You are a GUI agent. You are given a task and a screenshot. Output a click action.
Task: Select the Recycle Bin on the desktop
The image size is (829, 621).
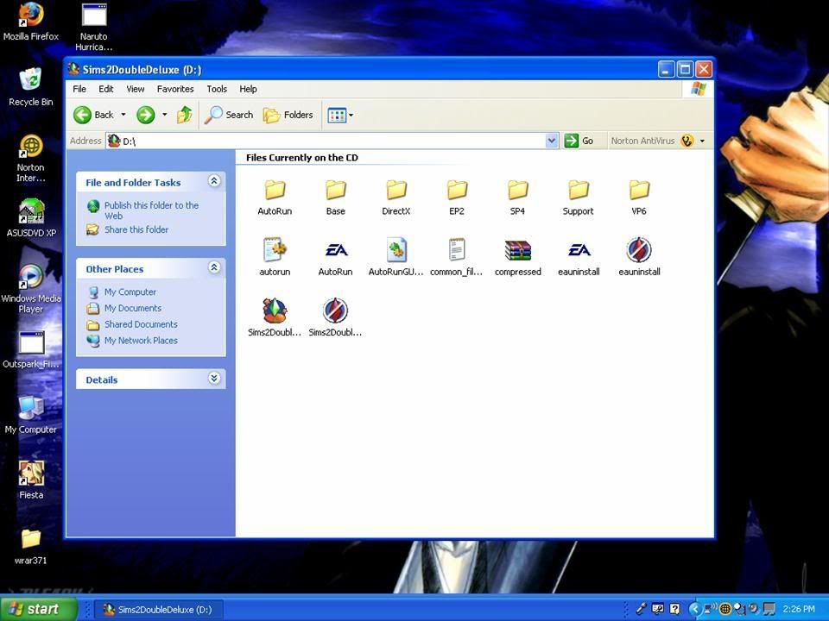tap(31, 87)
